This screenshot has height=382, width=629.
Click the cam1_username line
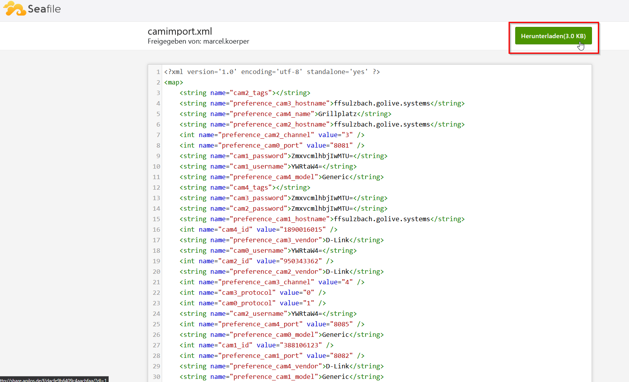pyautogui.click(x=268, y=166)
